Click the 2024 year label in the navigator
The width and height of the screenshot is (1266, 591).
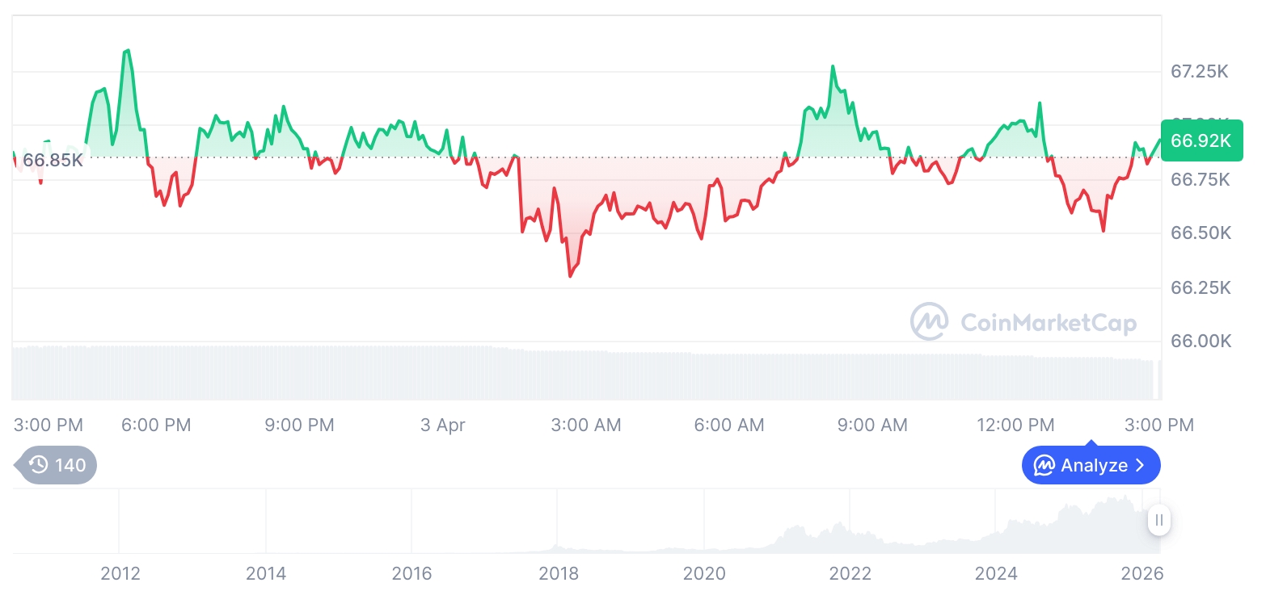click(996, 574)
